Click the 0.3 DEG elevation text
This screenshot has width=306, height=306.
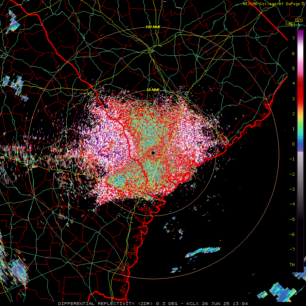[x=167, y=304]
